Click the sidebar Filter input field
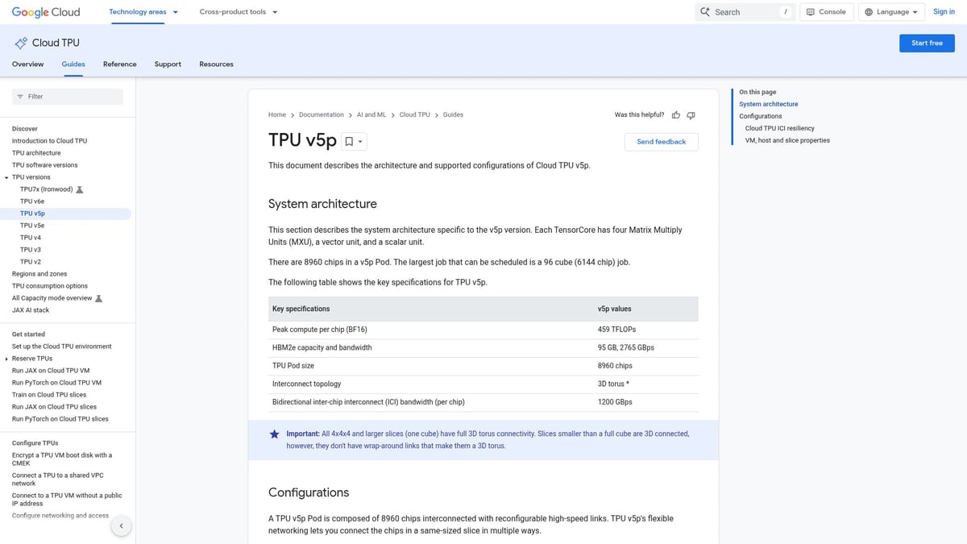The width and height of the screenshot is (967, 544). click(68, 97)
